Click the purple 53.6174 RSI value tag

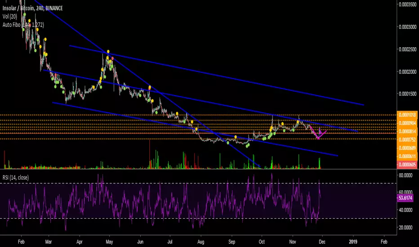coord(405,198)
